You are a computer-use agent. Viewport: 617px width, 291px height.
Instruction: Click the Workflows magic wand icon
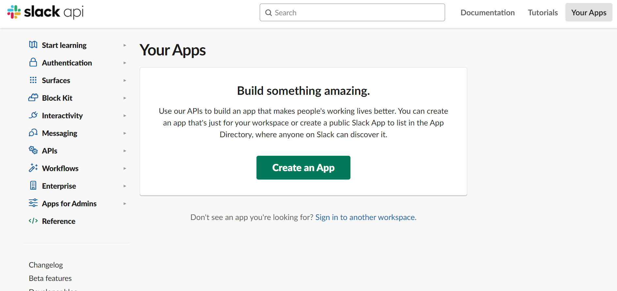pyautogui.click(x=33, y=168)
